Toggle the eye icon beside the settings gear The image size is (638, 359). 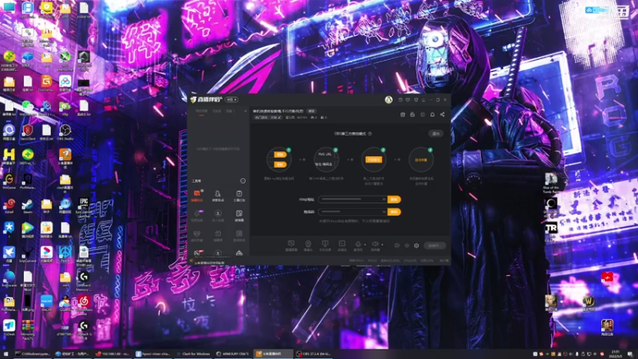[407, 246]
